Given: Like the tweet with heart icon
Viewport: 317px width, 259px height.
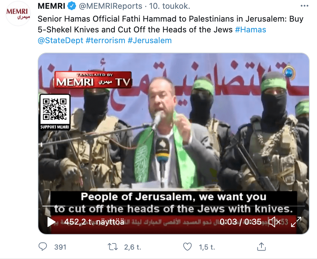Looking at the screenshot, I should (187, 247).
